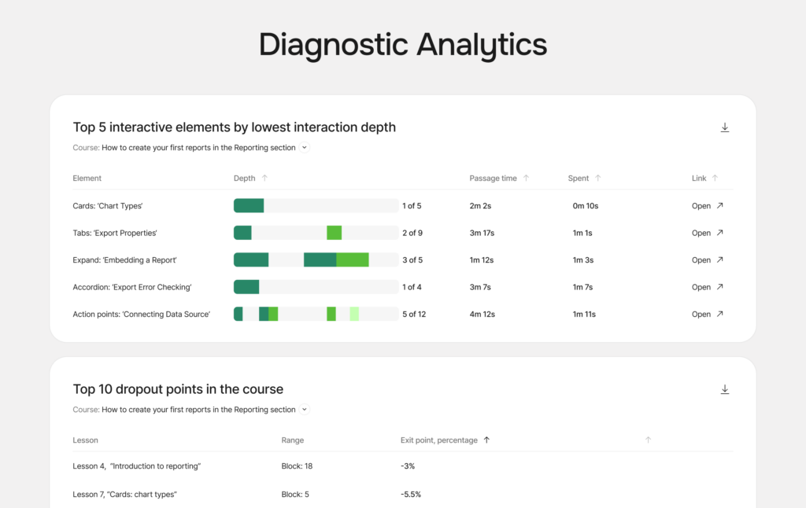806x508 pixels.
Task: Sort by Passage time arrow
Action: click(x=526, y=179)
